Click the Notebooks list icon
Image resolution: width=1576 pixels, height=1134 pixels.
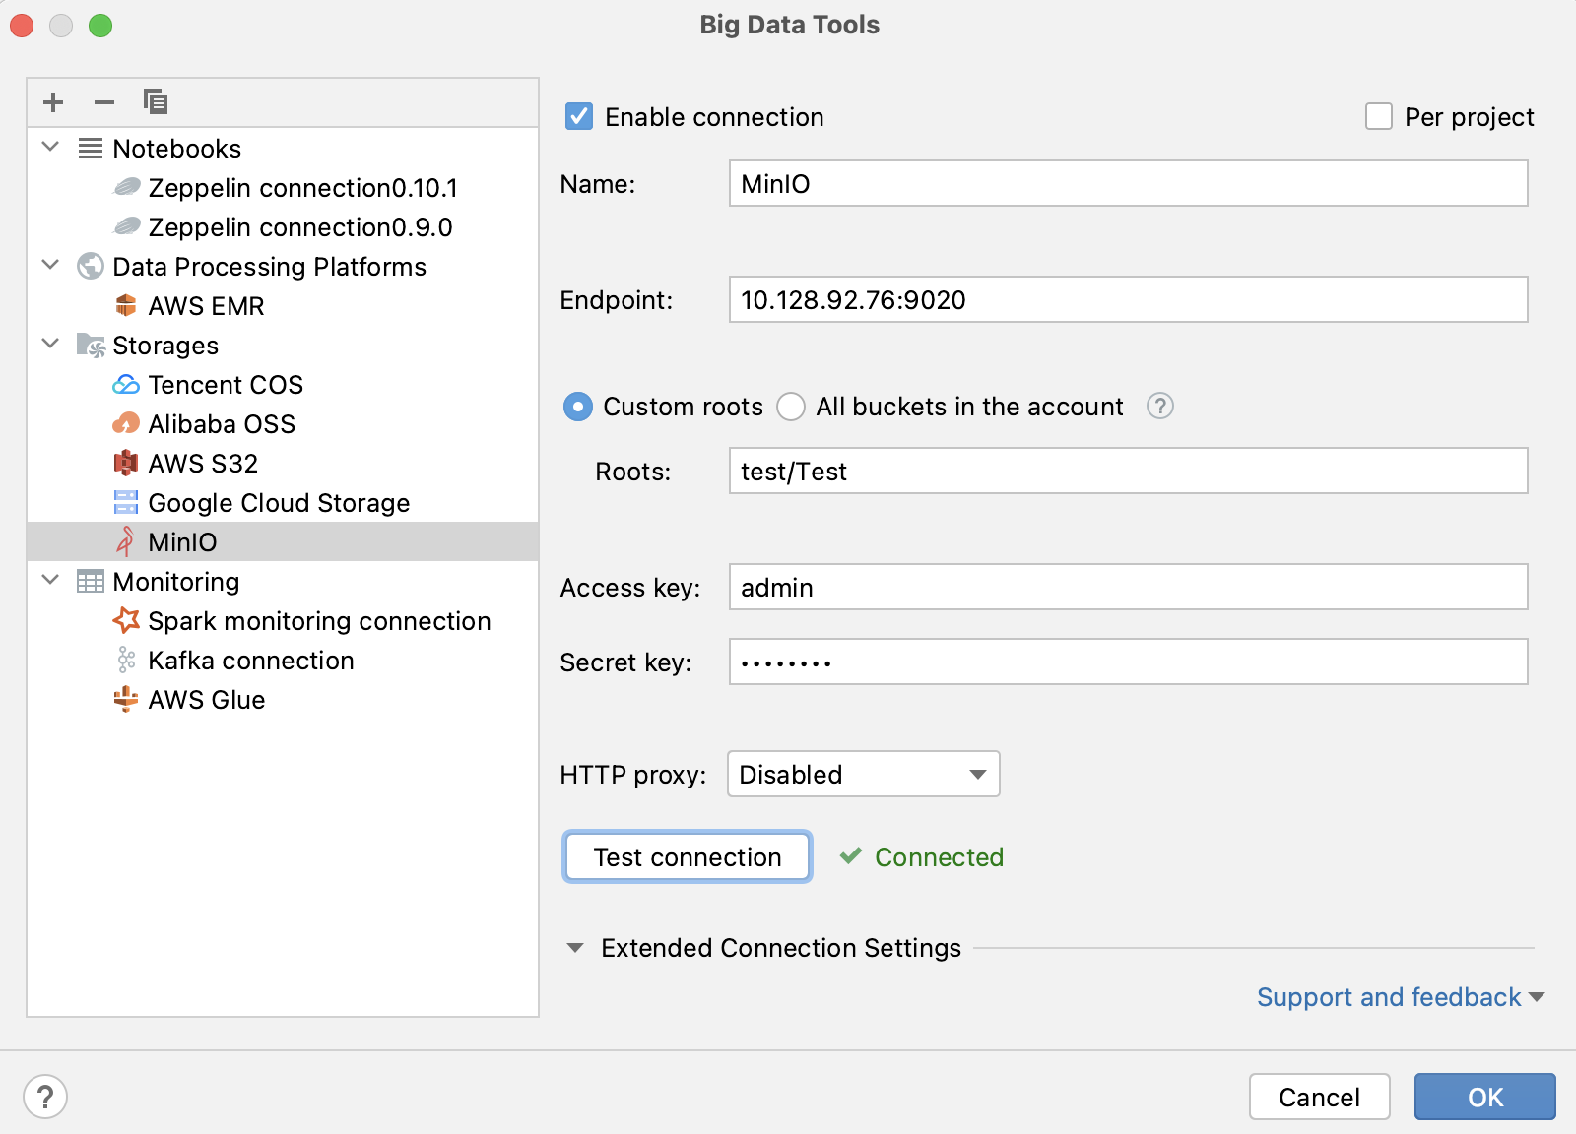91,149
